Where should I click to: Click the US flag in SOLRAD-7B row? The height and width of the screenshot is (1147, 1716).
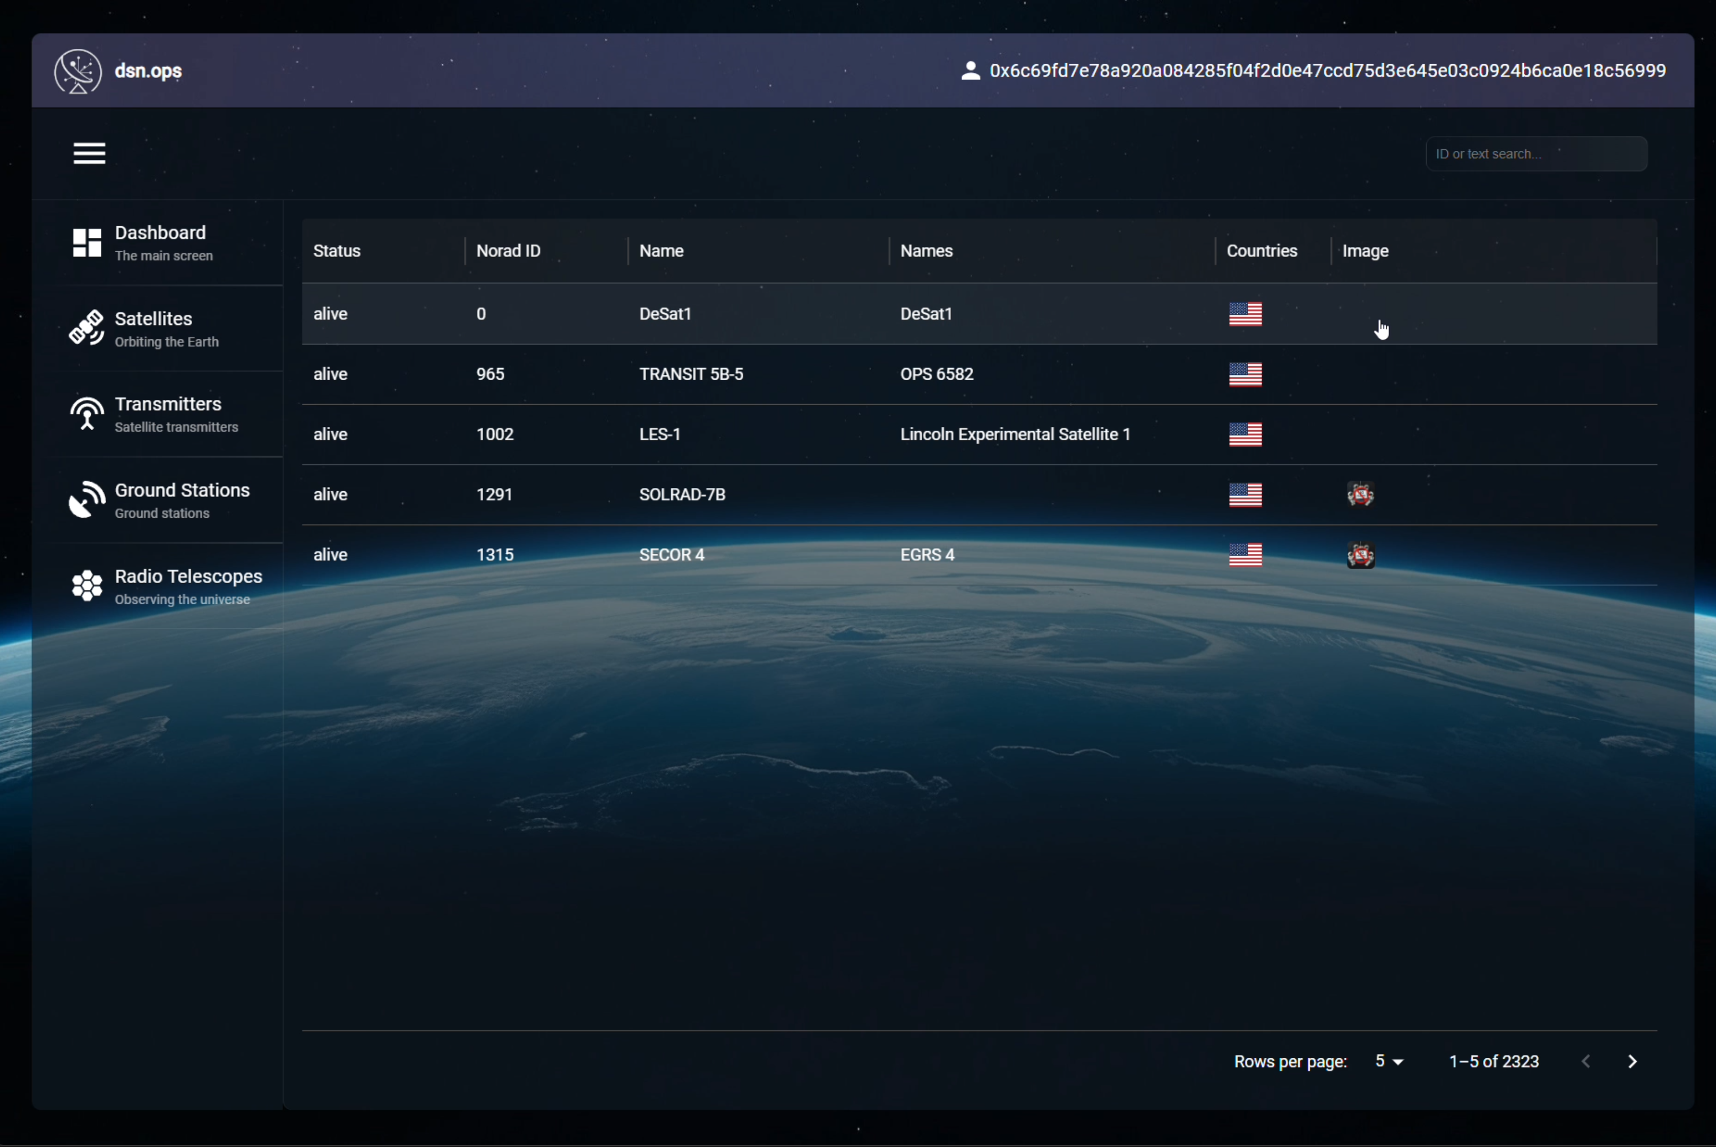(x=1246, y=495)
